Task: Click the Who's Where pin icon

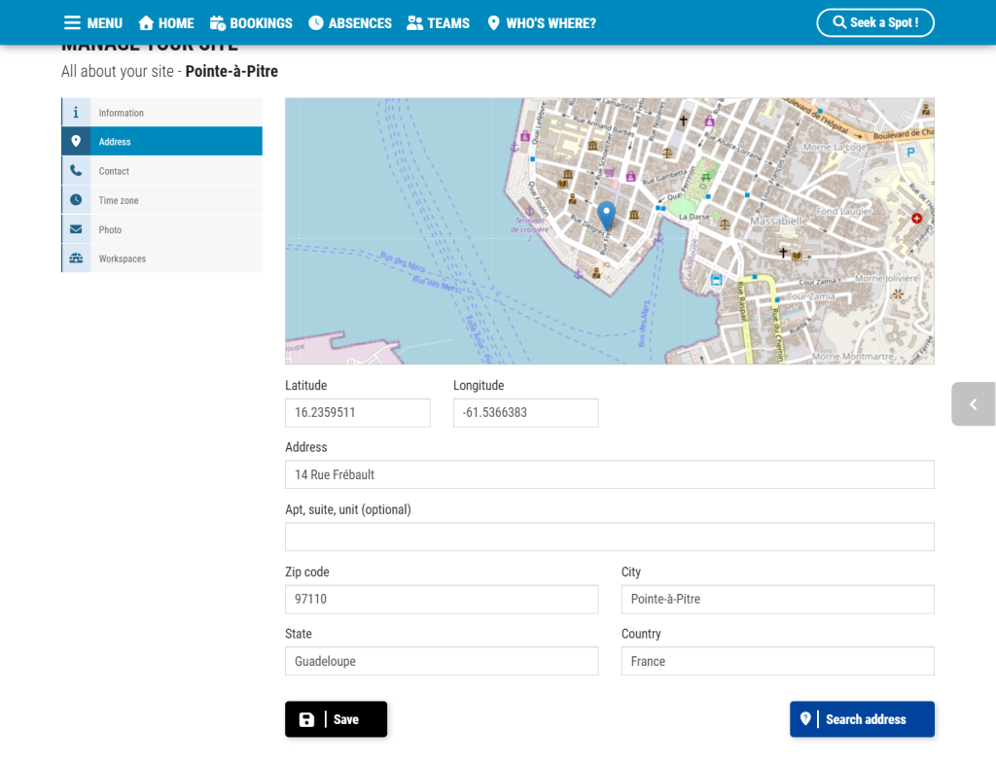Action: pos(493,23)
